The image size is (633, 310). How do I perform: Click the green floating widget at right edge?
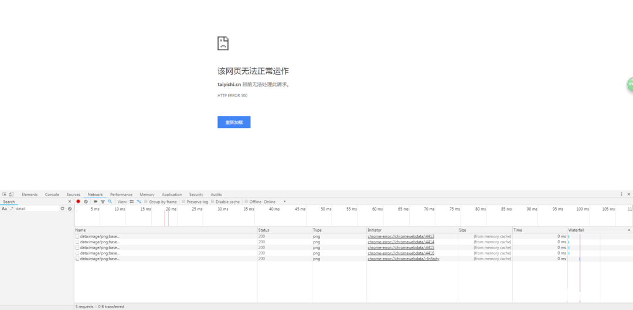coord(629,84)
